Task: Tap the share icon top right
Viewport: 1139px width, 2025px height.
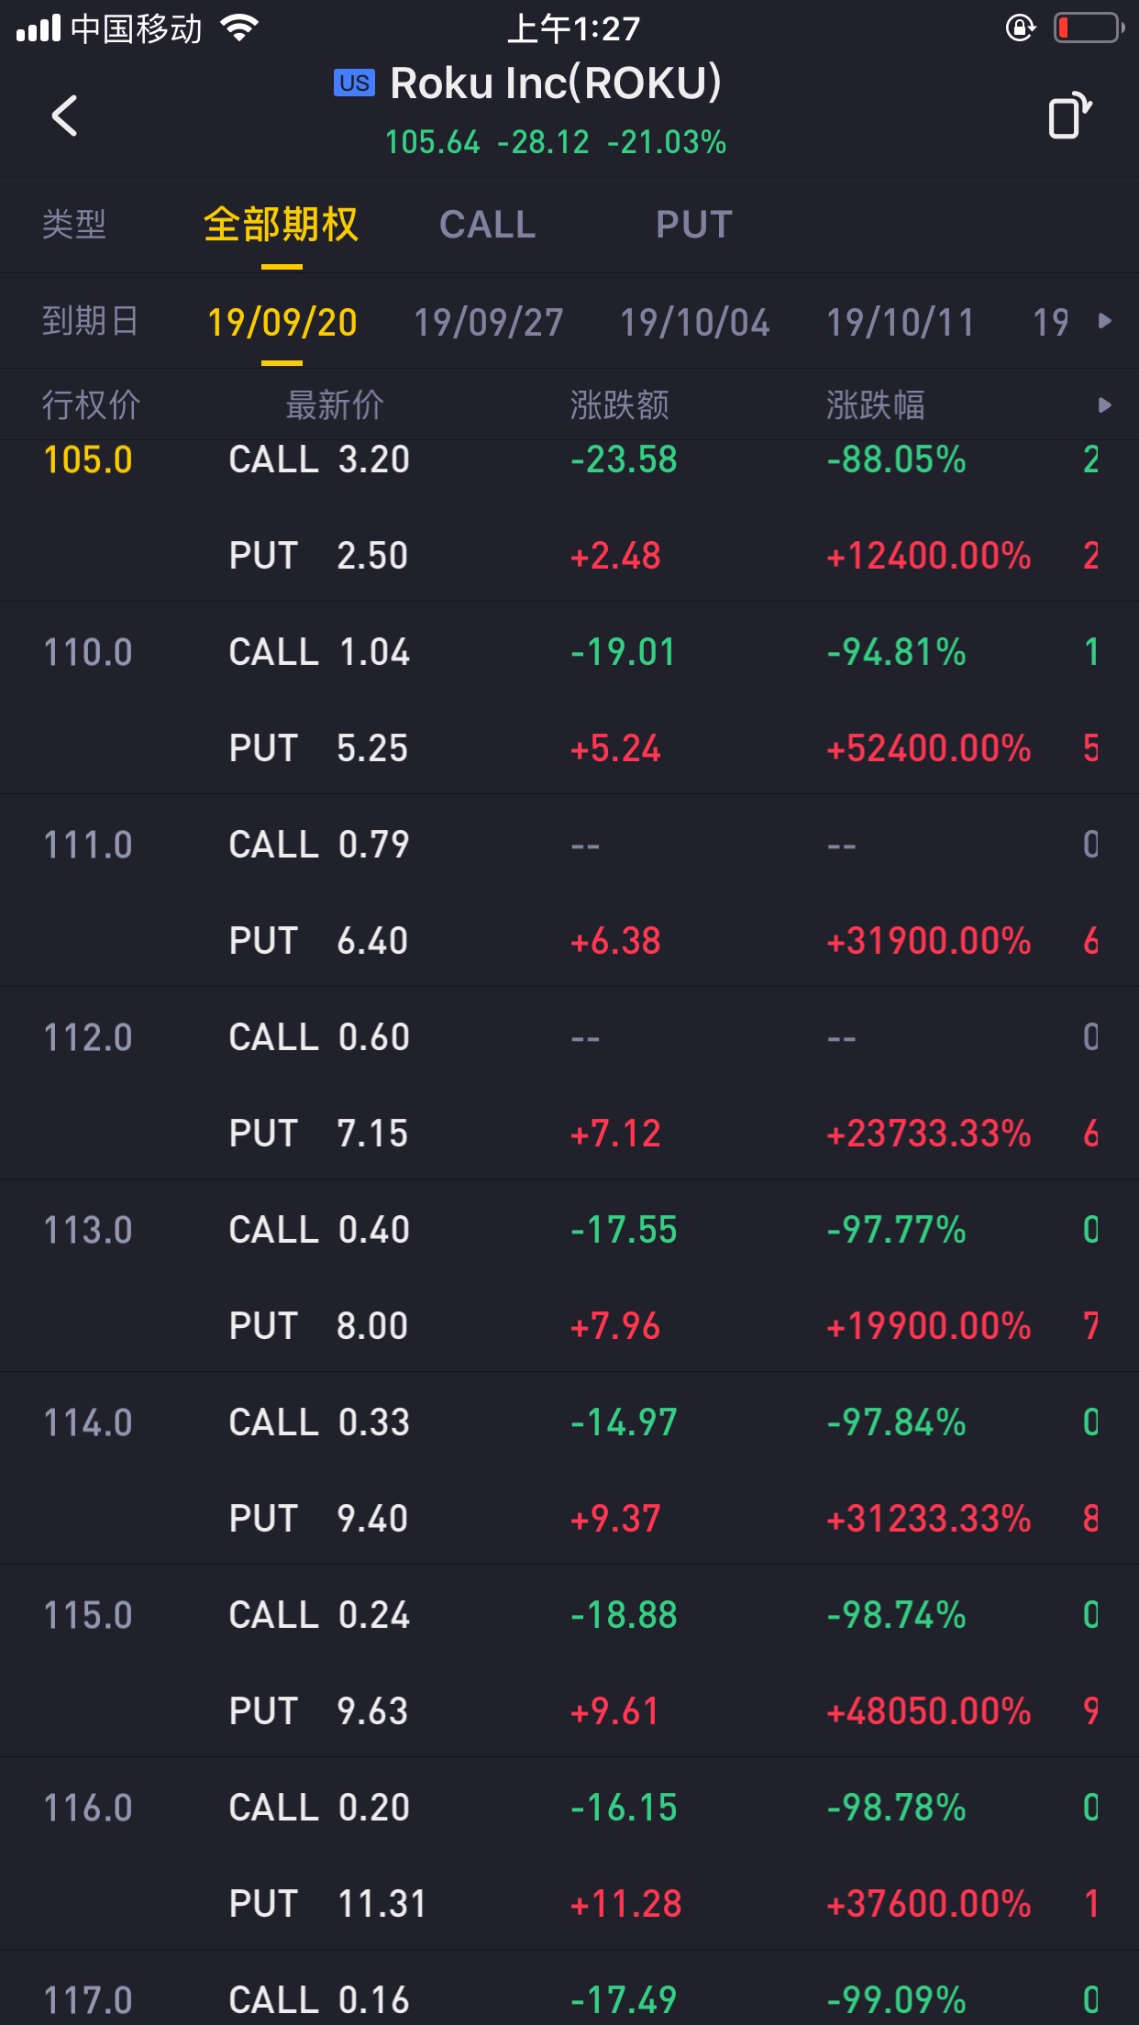Action: click(1069, 116)
